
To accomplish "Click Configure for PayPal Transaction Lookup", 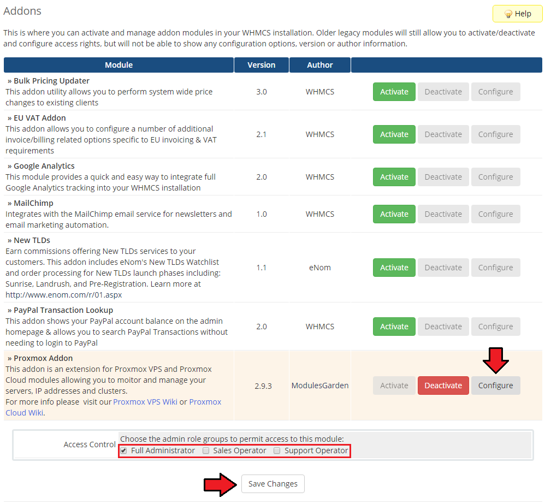I will pyautogui.click(x=495, y=327).
